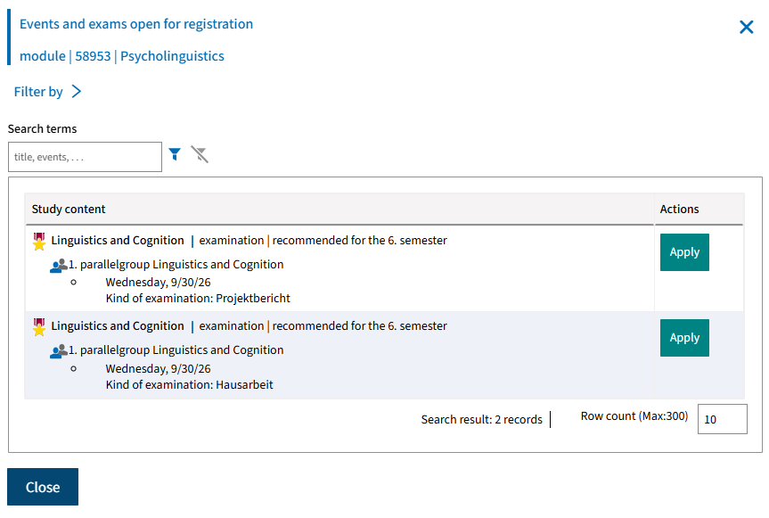Click the 'module | 58953 | Psycholinguistics' heading

(x=121, y=56)
